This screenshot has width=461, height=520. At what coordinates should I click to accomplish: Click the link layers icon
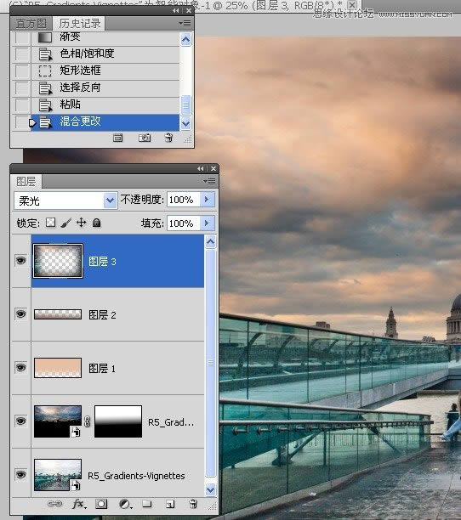pyautogui.click(x=54, y=504)
